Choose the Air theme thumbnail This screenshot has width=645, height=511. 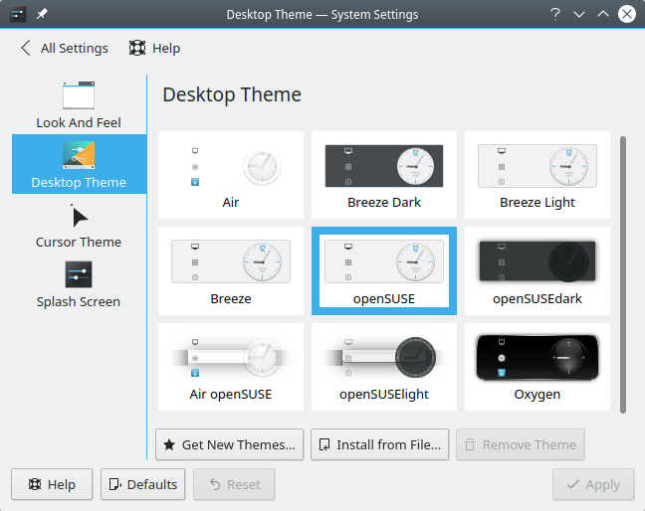(x=231, y=175)
